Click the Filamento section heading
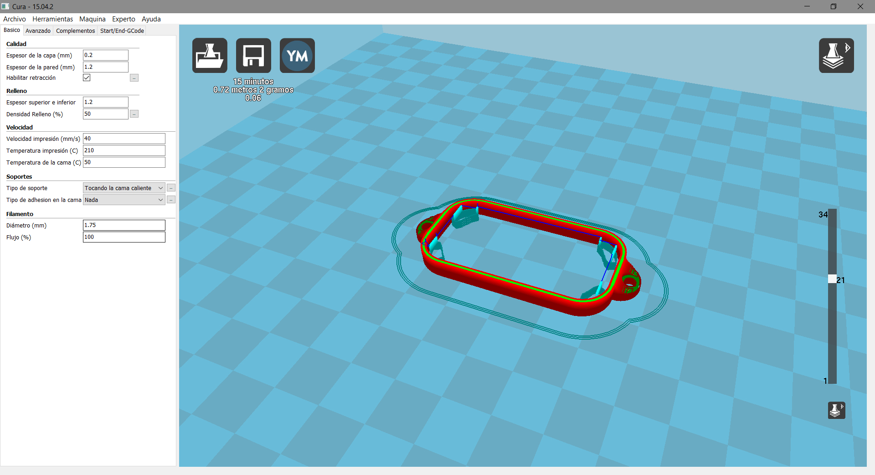This screenshot has width=875, height=475. 20,214
